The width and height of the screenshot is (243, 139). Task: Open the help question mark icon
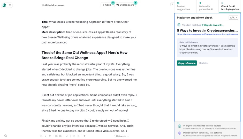[x=6, y=136]
